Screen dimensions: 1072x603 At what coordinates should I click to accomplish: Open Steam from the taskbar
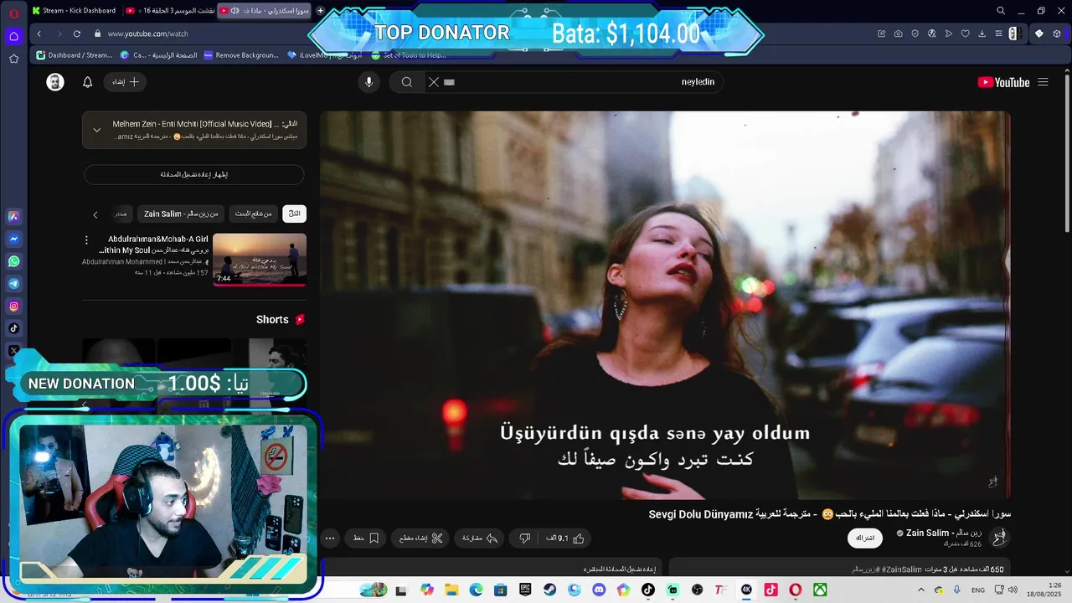(549, 590)
